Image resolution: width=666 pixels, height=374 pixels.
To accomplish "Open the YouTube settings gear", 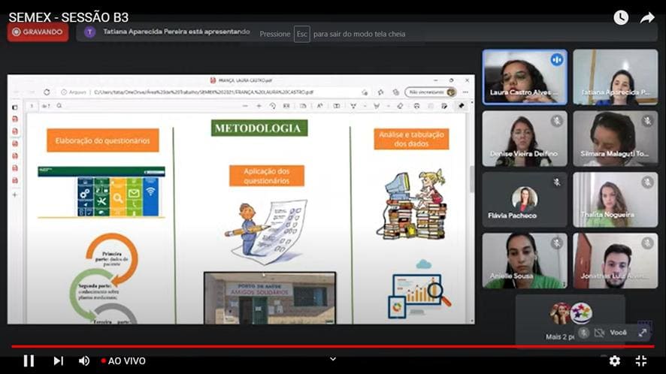I will [x=615, y=360].
